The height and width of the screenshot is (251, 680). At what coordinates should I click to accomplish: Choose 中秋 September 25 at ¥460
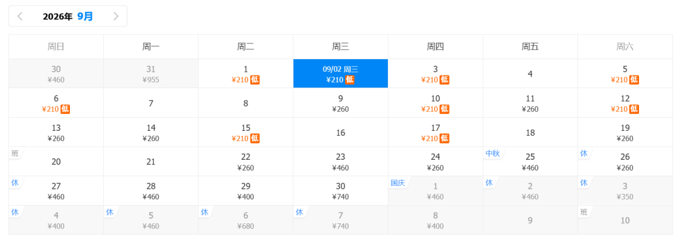(x=530, y=162)
